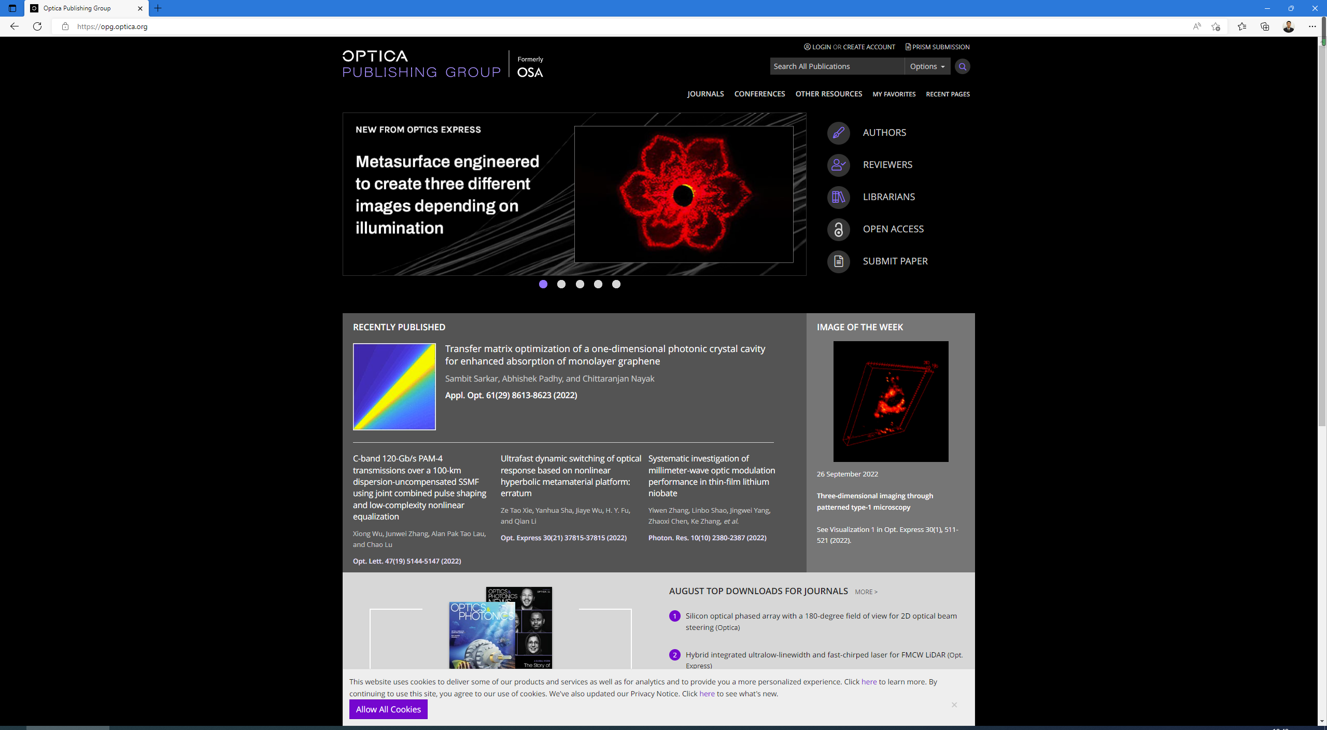Open the Conferences menu item
Screen dimensions: 1327x730
click(x=759, y=94)
